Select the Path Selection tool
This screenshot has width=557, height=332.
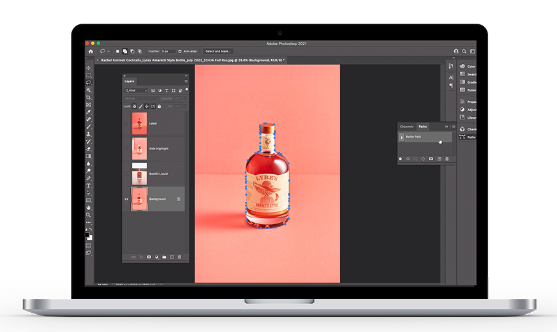[89, 193]
